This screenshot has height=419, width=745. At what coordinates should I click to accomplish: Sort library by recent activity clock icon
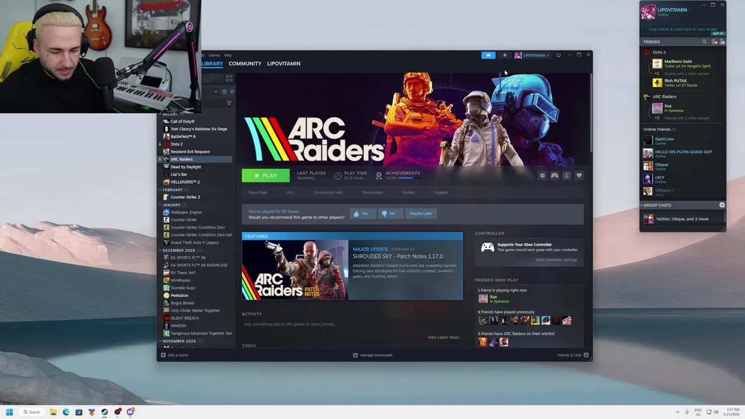[x=224, y=91]
